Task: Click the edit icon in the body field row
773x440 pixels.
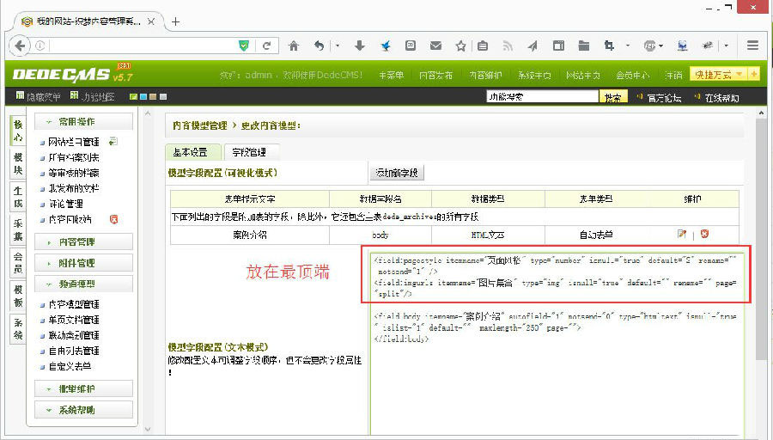Action: pyautogui.click(x=682, y=234)
